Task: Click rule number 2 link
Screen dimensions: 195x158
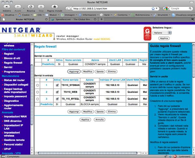Action: coord(46,92)
